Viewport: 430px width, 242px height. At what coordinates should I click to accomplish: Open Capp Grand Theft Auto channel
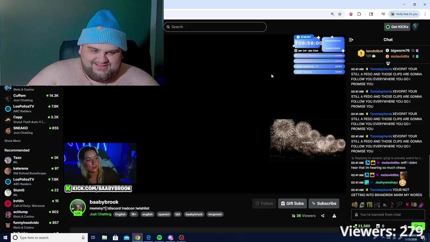32,119
